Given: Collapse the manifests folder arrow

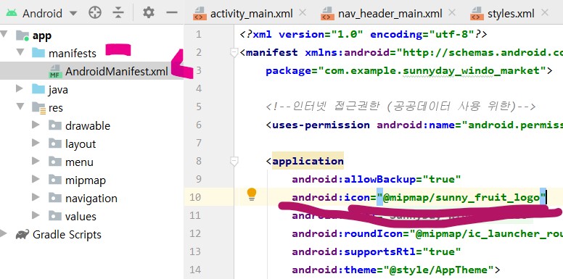Looking at the screenshot, I should pos(20,52).
